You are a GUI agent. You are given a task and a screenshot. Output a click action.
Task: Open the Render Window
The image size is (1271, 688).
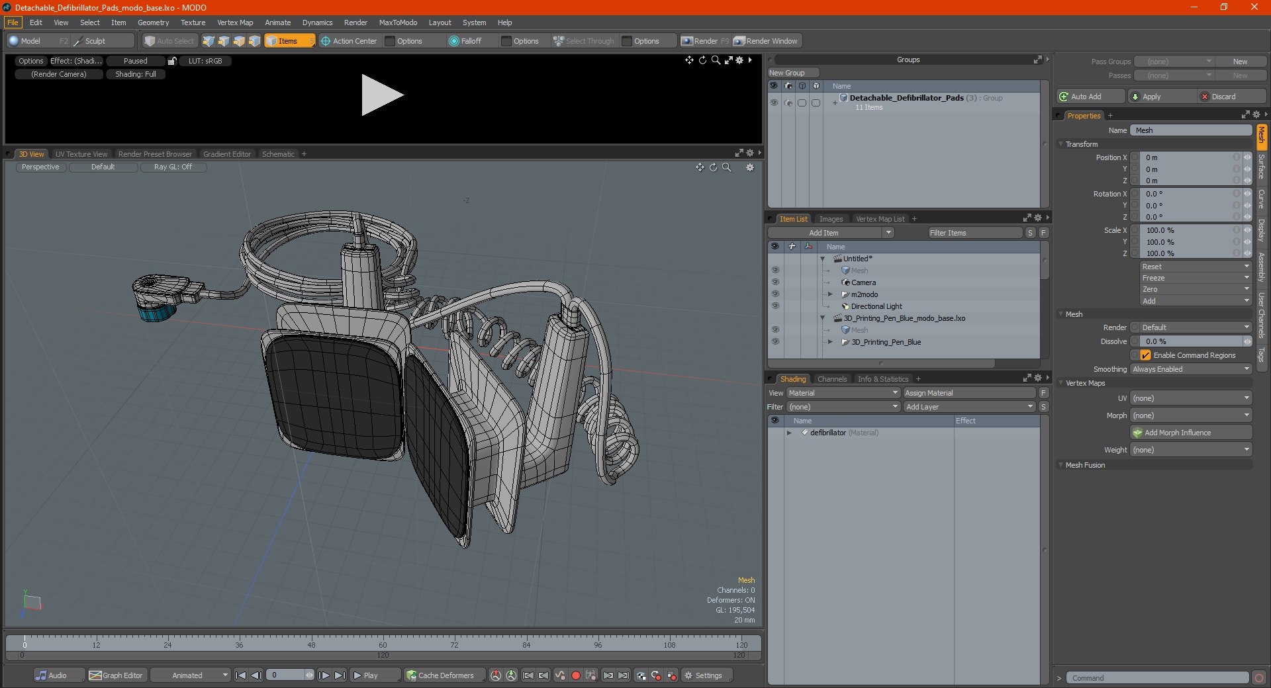pos(766,41)
